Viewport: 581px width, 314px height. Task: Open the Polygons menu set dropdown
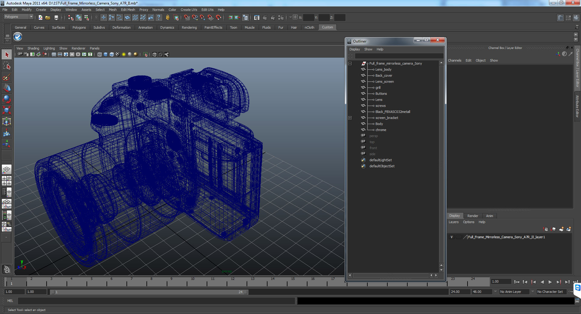[18, 17]
